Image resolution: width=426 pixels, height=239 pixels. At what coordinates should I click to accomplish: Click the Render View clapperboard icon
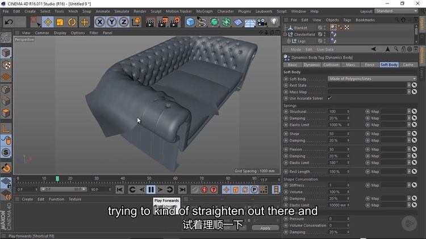coord(150,22)
